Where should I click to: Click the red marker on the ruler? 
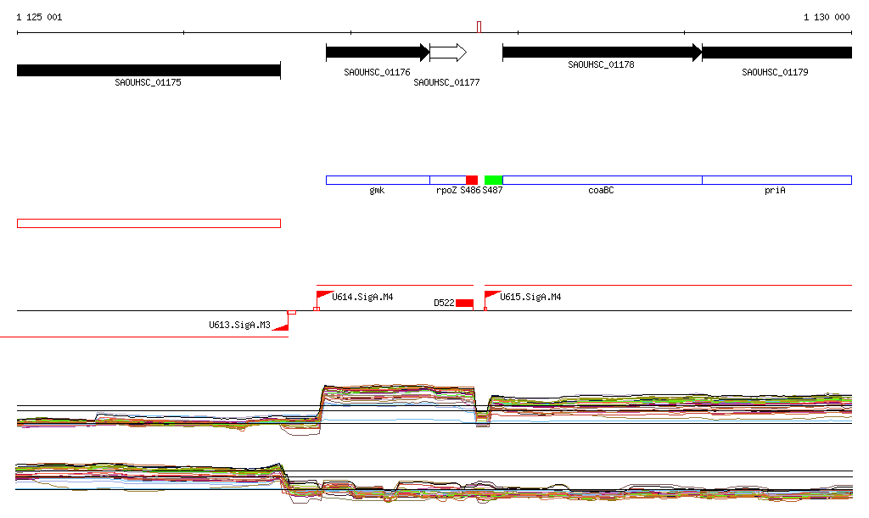pos(479,26)
